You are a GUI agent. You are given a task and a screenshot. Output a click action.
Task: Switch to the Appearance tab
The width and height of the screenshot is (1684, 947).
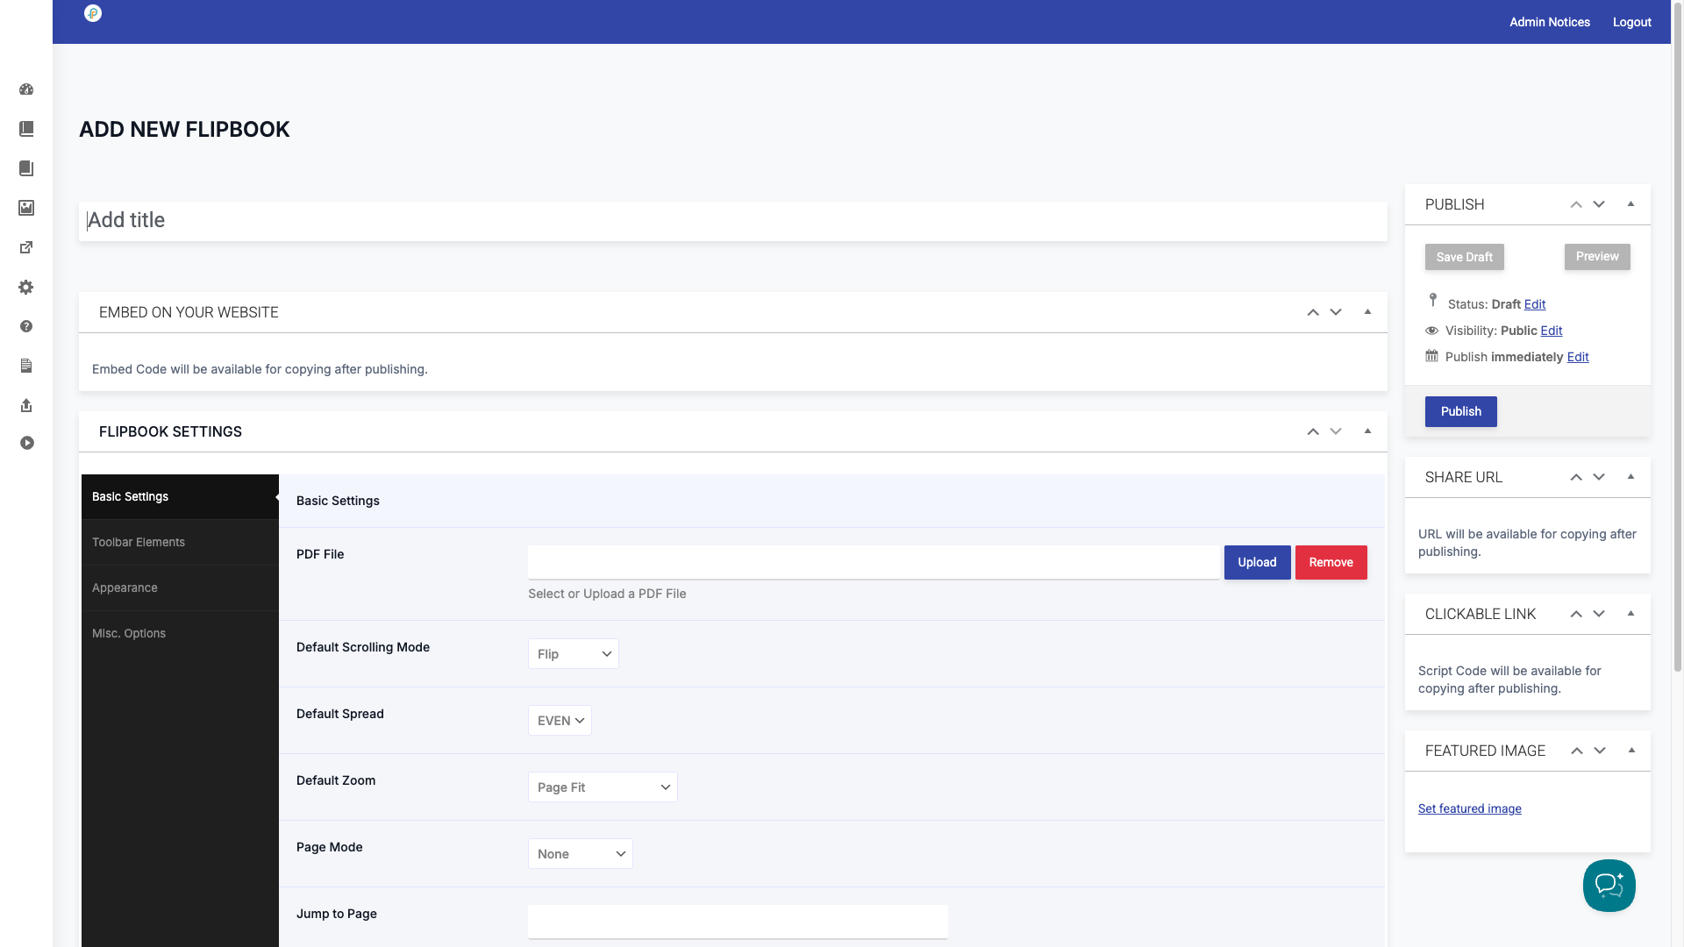tap(125, 587)
